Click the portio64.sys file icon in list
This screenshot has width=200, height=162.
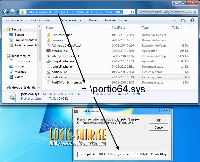coord(48,77)
